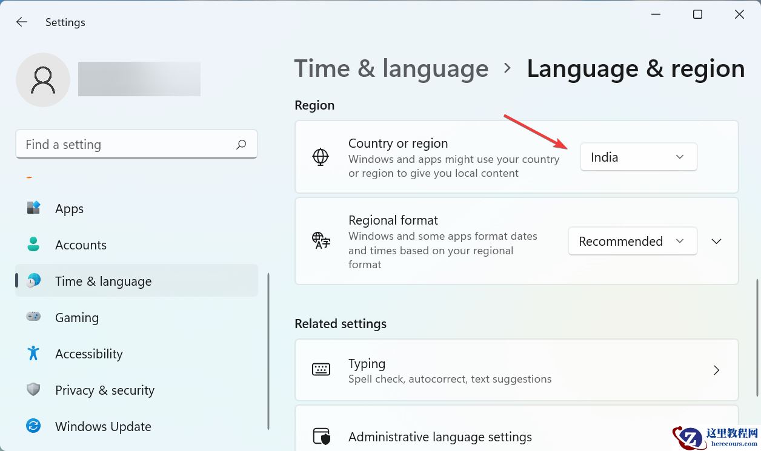Image resolution: width=761 pixels, height=451 pixels.
Task: Minimize the Settings window
Action: pos(656,15)
